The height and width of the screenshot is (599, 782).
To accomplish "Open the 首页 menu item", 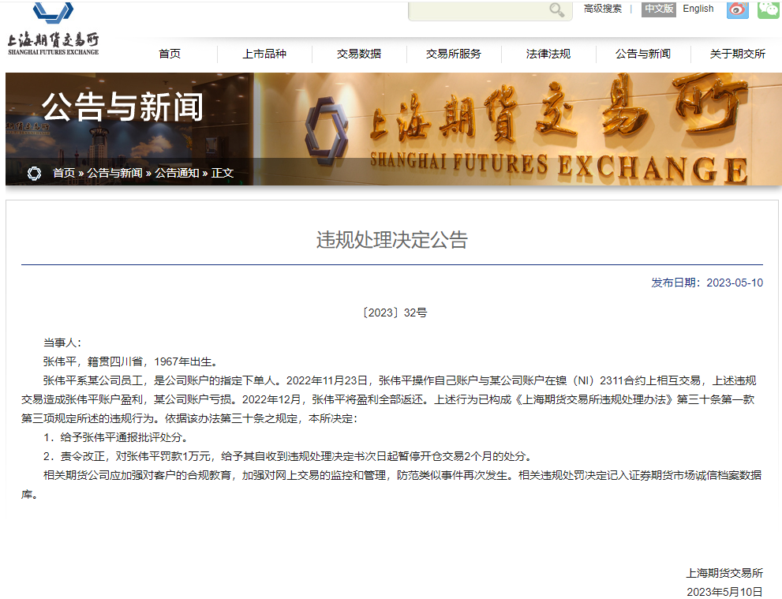I will click(x=170, y=54).
